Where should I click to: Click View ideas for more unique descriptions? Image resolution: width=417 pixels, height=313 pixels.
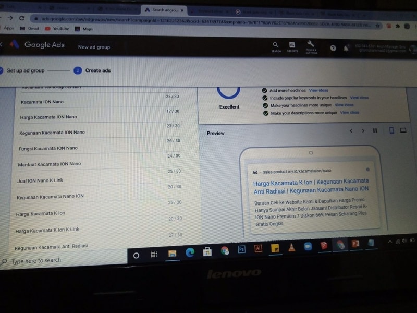[349, 113]
